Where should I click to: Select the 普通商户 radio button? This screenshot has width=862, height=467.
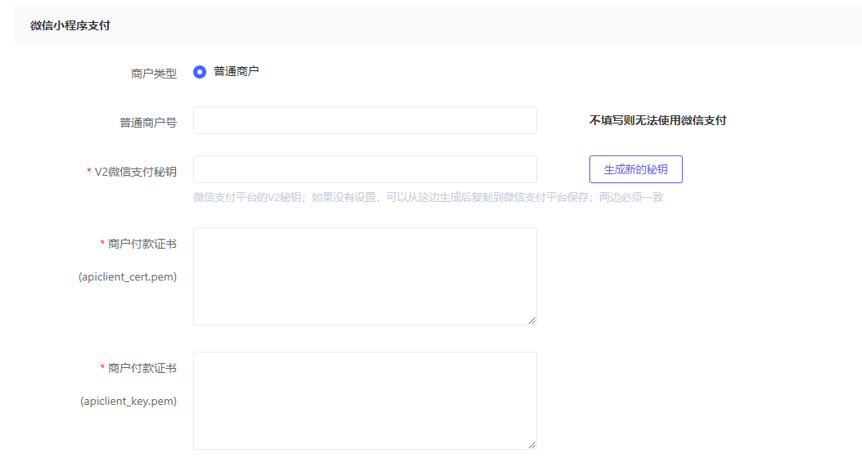(x=200, y=72)
